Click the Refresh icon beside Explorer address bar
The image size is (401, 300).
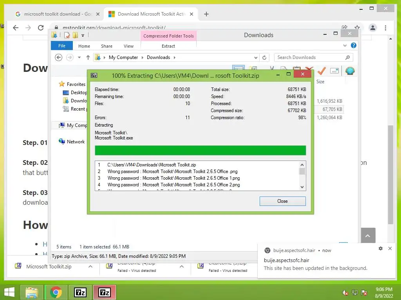coord(264,57)
